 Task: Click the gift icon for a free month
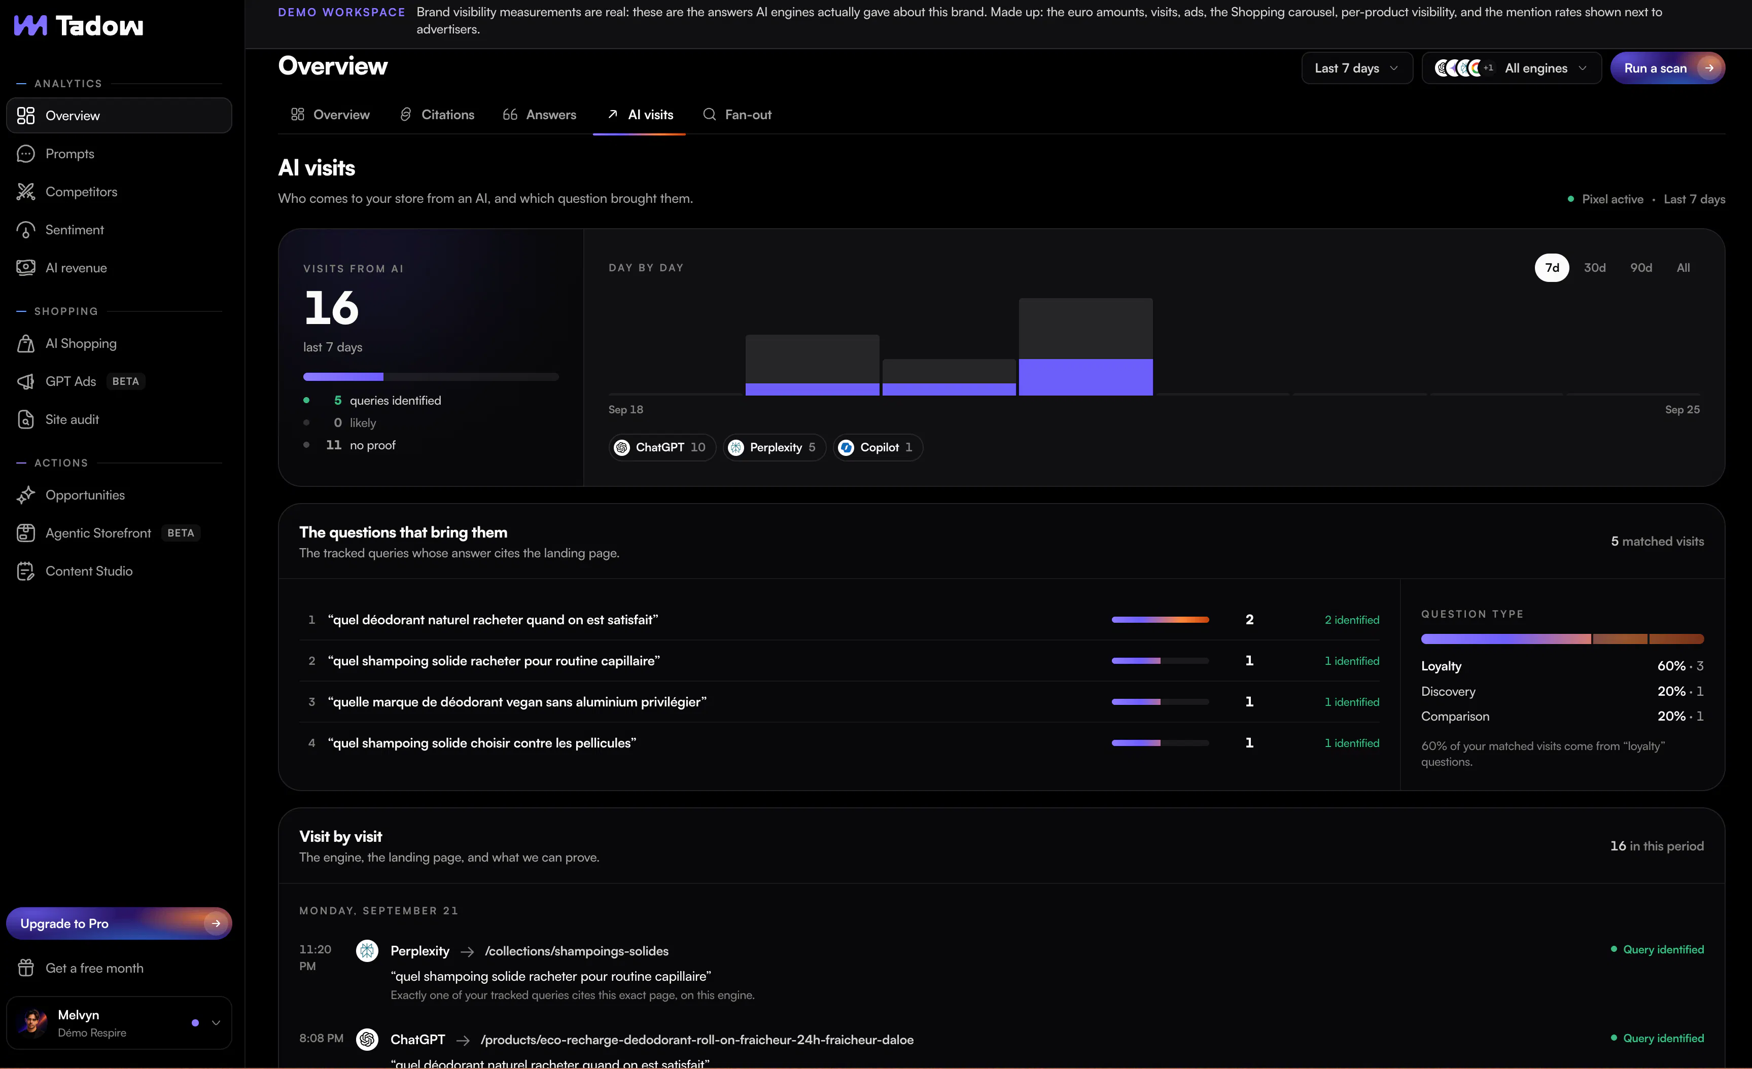tap(25, 968)
